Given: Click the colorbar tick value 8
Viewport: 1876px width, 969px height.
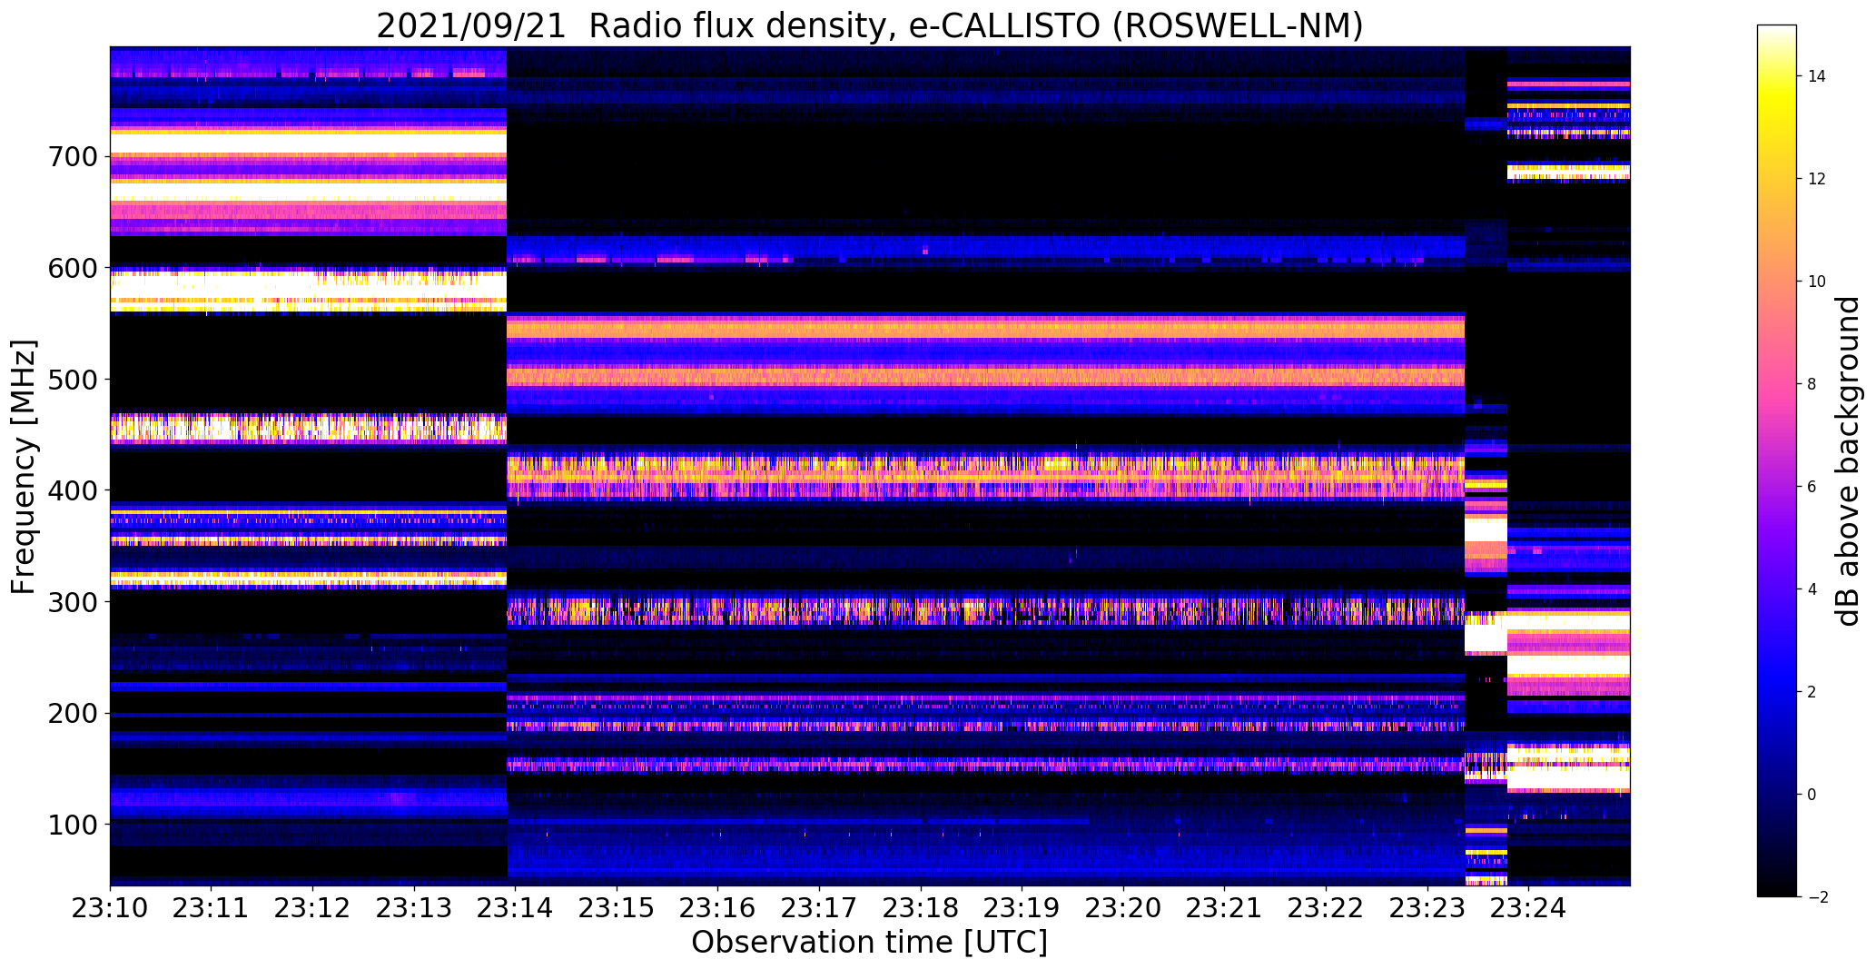Looking at the screenshot, I should [1812, 384].
